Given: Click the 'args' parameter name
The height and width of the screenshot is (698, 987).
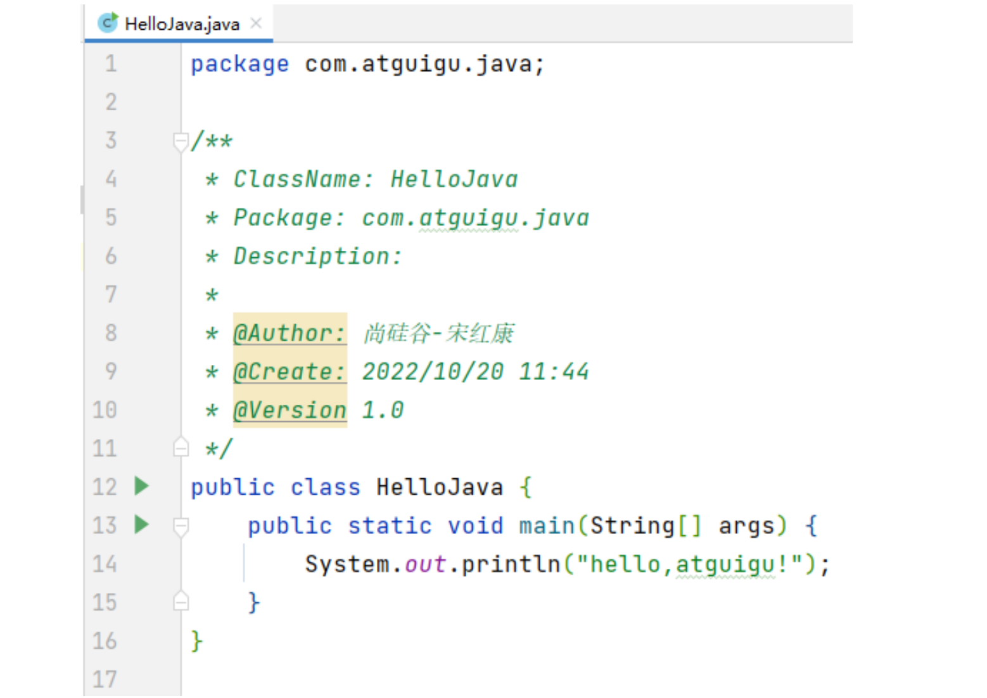Looking at the screenshot, I should [x=746, y=526].
